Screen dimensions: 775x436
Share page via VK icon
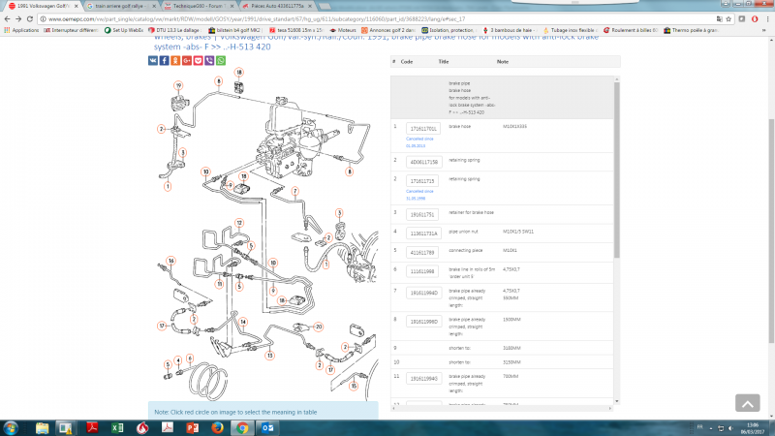pos(153,60)
